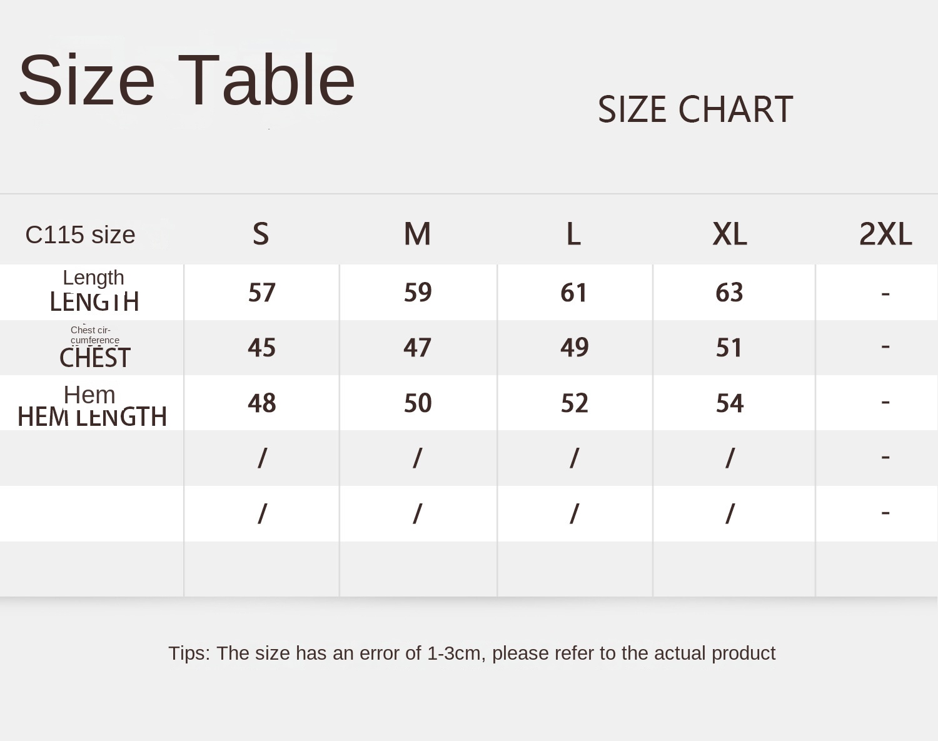The image size is (938, 741).
Task: Click the HEM LENGTH row label
Action: [92, 416]
